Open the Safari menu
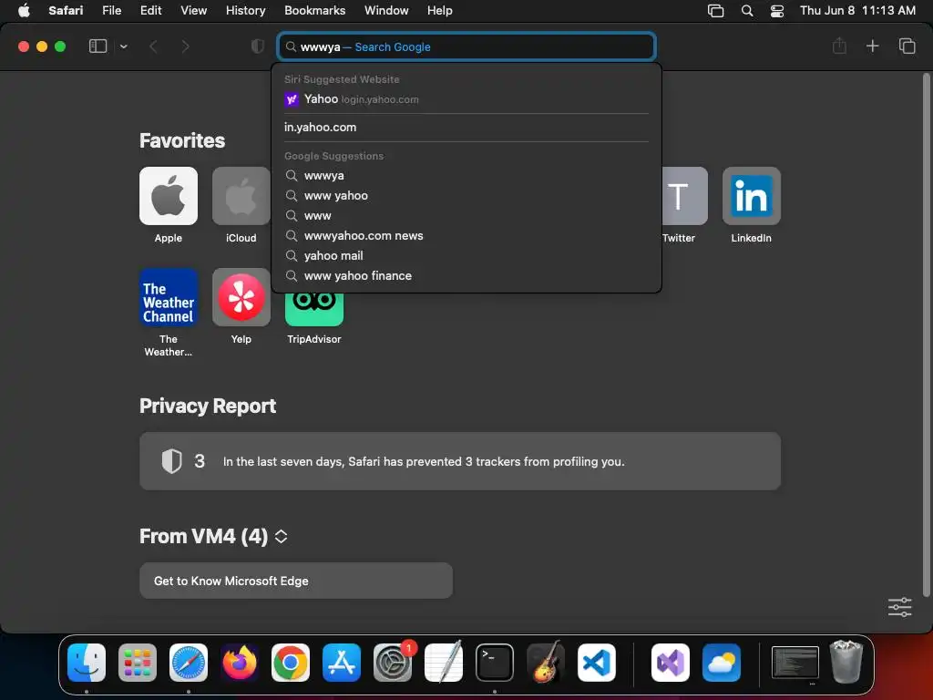This screenshot has width=933, height=700. pyautogui.click(x=66, y=10)
